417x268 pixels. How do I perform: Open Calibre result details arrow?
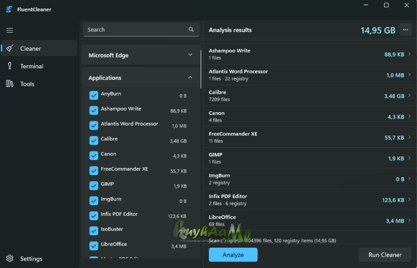(x=409, y=96)
